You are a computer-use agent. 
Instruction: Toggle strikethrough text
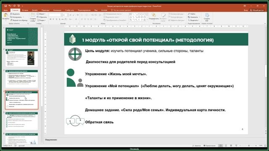pos(63,19)
